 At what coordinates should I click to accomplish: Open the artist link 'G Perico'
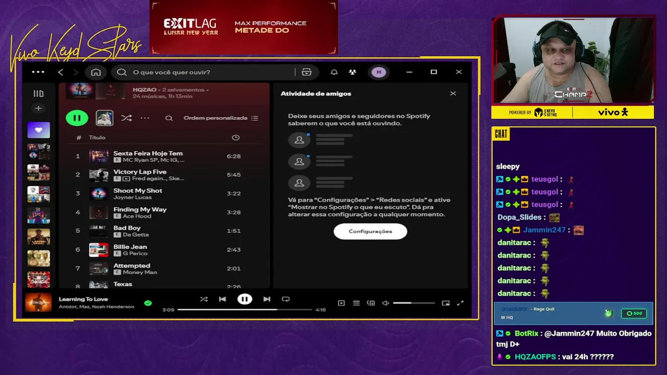tap(135, 254)
